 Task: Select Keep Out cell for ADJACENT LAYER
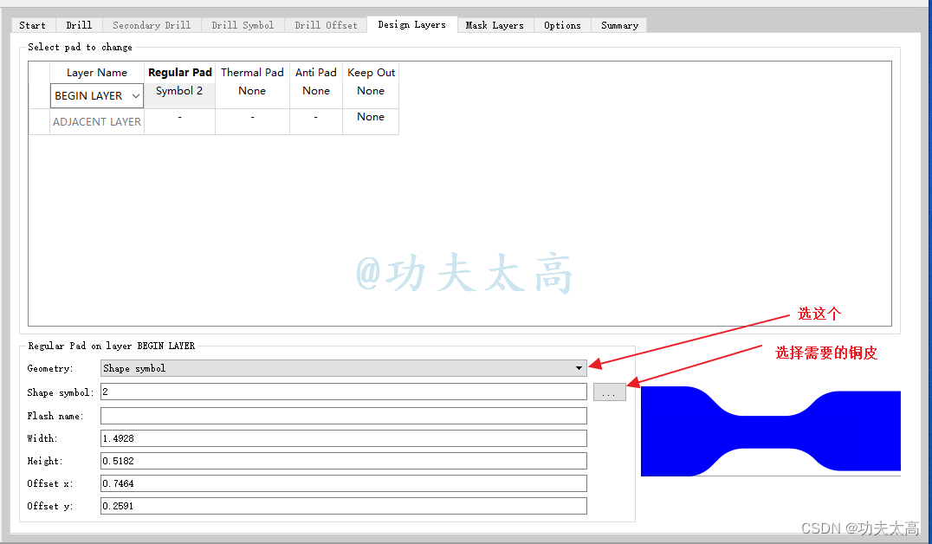tap(371, 117)
